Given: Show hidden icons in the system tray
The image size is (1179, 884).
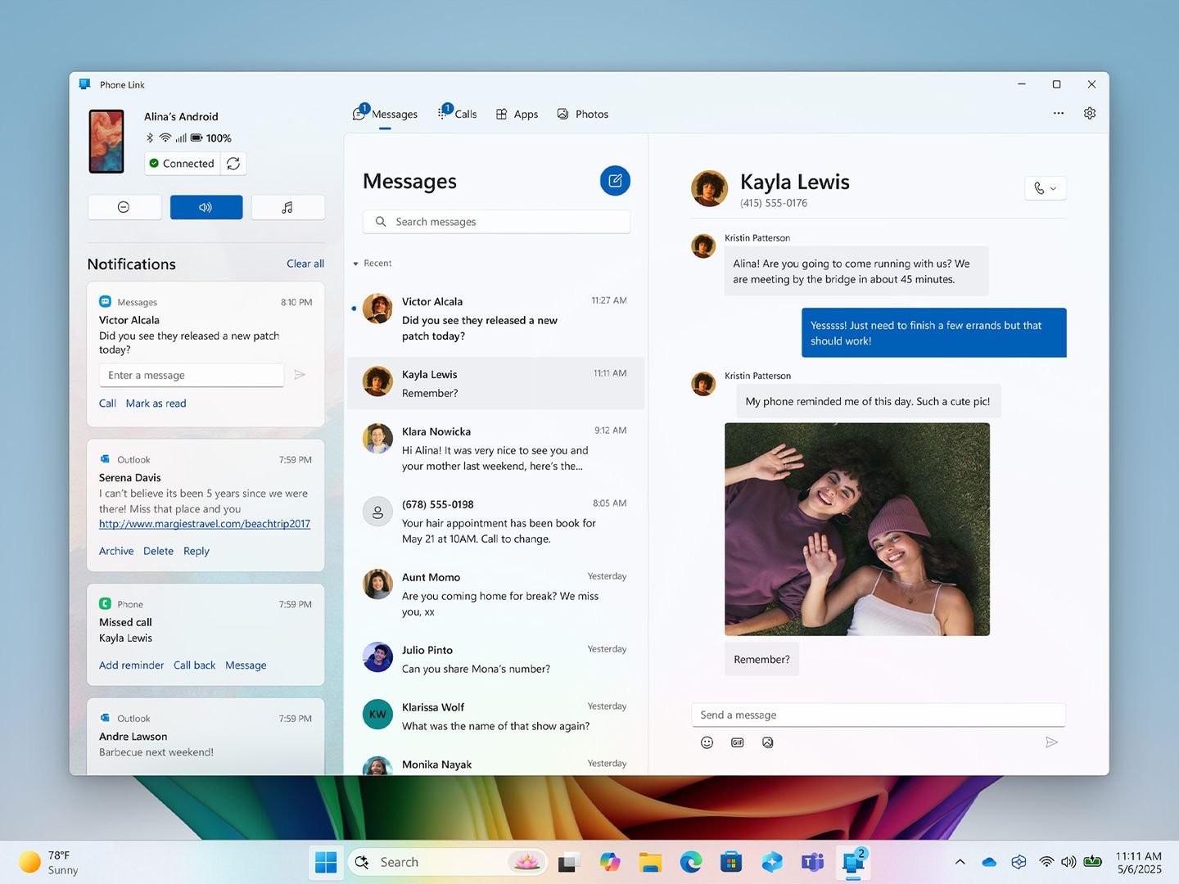Looking at the screenshot, I should tap(960, 862).
